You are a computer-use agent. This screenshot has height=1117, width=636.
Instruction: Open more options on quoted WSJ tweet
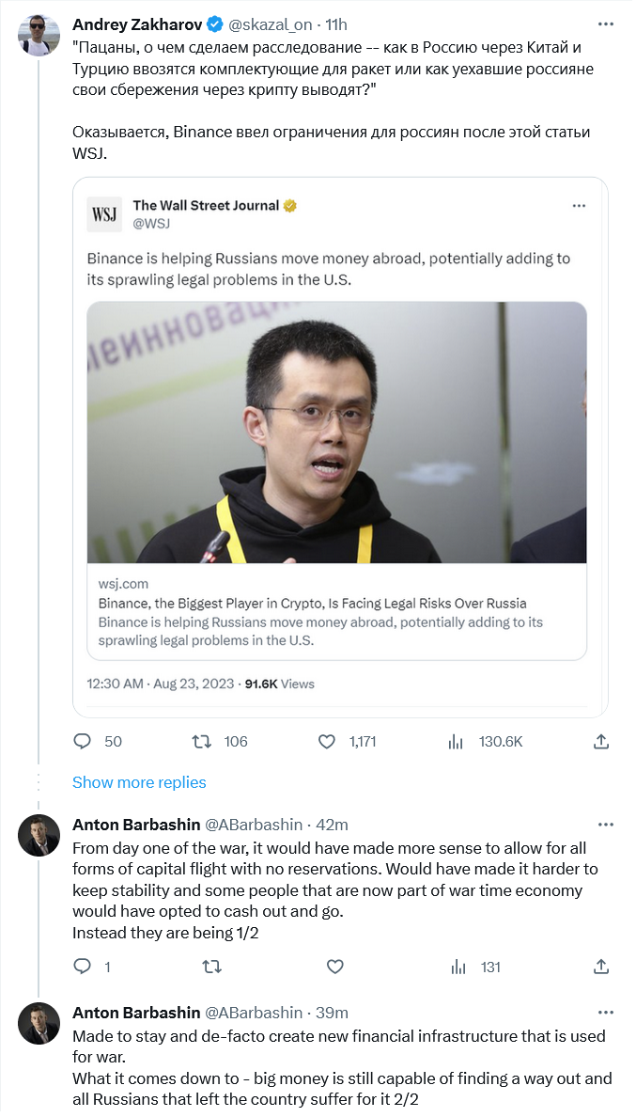[x=580, y=205]
